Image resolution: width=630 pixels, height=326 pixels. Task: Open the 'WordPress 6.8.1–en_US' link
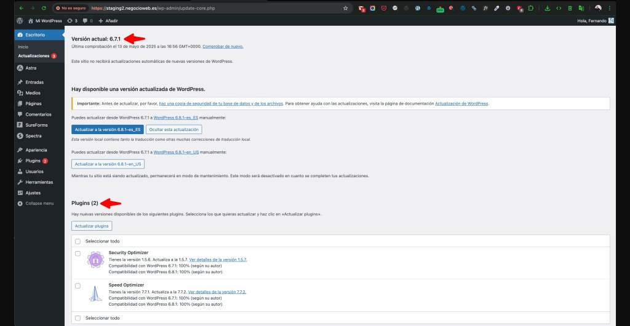click(x=176, y=153)
